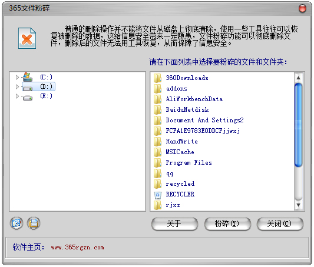
Task: Click the addons folder icon
Action: tap(158, 89)
